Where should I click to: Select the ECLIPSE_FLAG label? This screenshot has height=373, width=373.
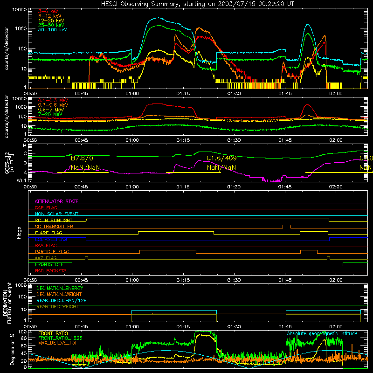pos(51,239)
